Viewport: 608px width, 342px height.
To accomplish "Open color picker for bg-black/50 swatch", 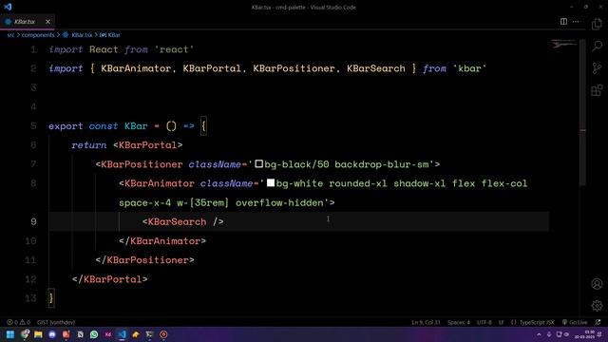I will [259, 164].
